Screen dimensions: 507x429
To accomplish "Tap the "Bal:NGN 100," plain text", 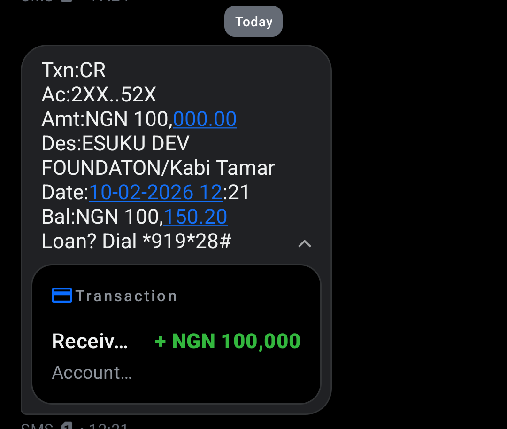I will pyautogui.click(x=102, y=217).
